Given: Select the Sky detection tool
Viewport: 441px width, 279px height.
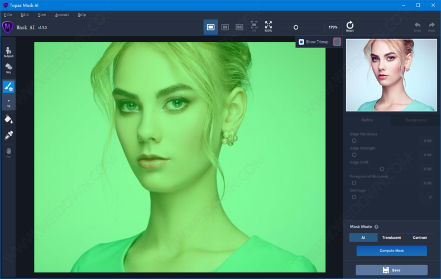Looking at the screenshot, I should tap(8, 68).
